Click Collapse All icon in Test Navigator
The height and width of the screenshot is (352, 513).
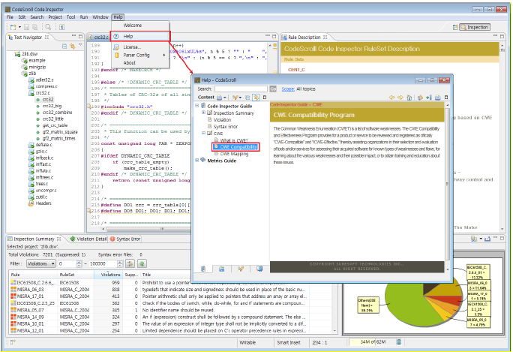click(64, 47)
